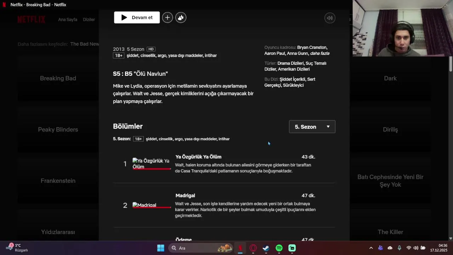Image resolution: width=453 pixels, height=255 pixels.
Task: Play episode 1 Ya Özgürlük Ya Ölüm thumbnail
Action: (151, 164)
